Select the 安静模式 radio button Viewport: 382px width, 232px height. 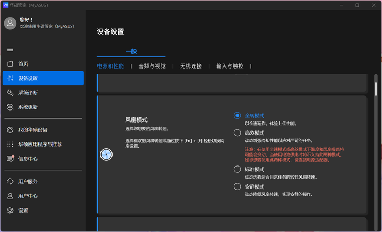(x=237, y=186)
